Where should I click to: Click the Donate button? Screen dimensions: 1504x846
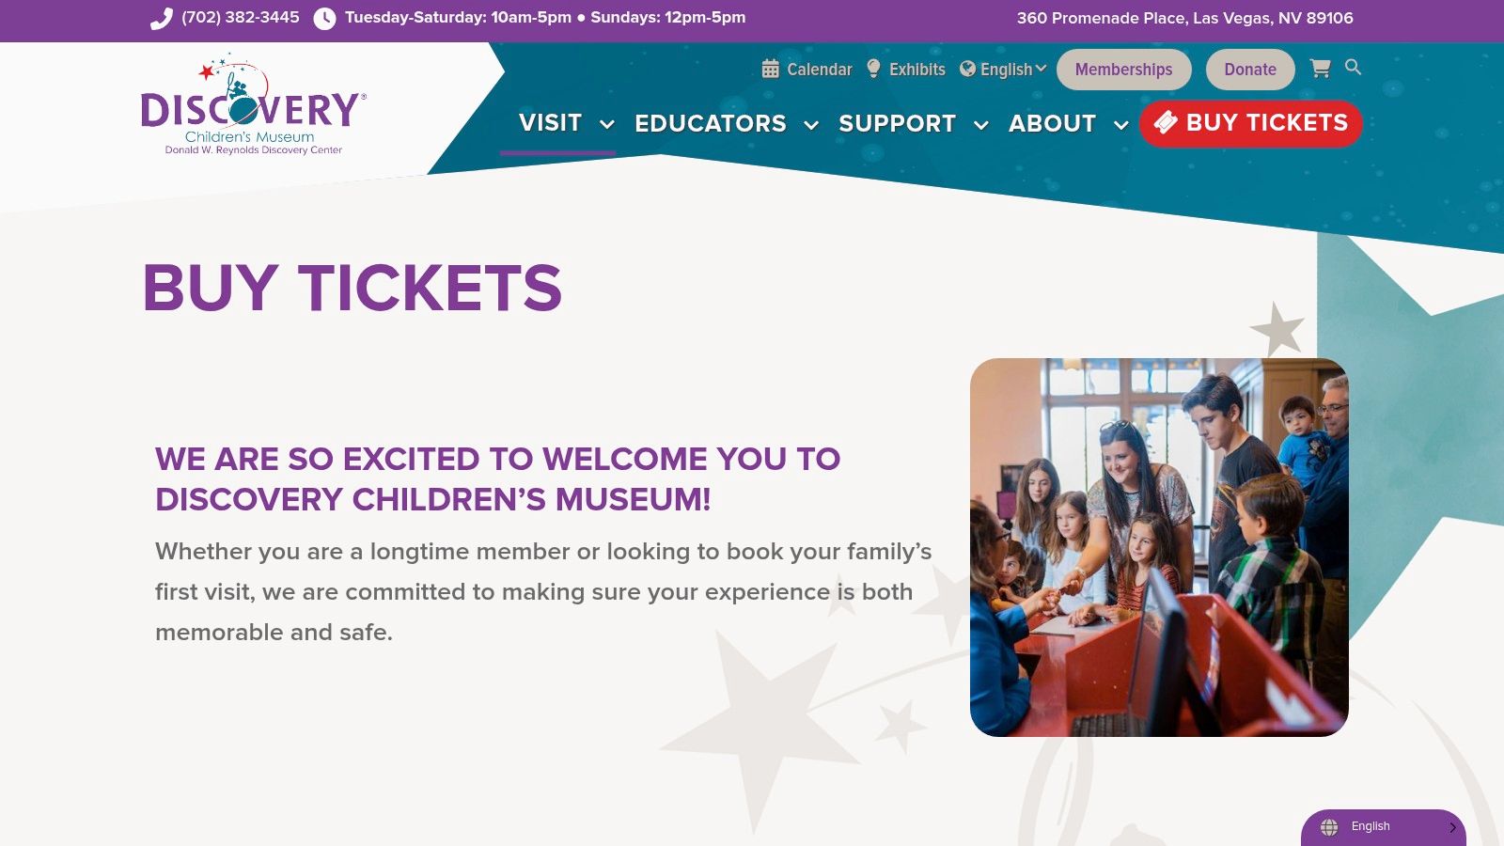[x=1250, y=70]
